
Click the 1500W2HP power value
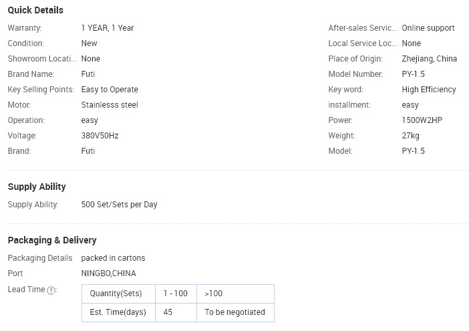pyautogui.click(x=422, y=120)
